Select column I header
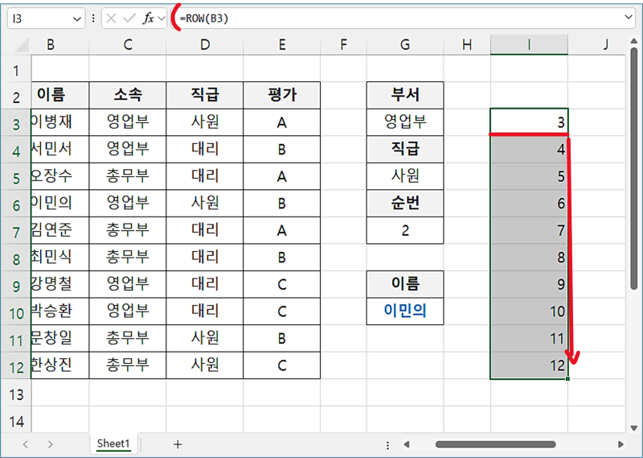Image resolution: width=643 pixels, height=458 pixels. 529,45
